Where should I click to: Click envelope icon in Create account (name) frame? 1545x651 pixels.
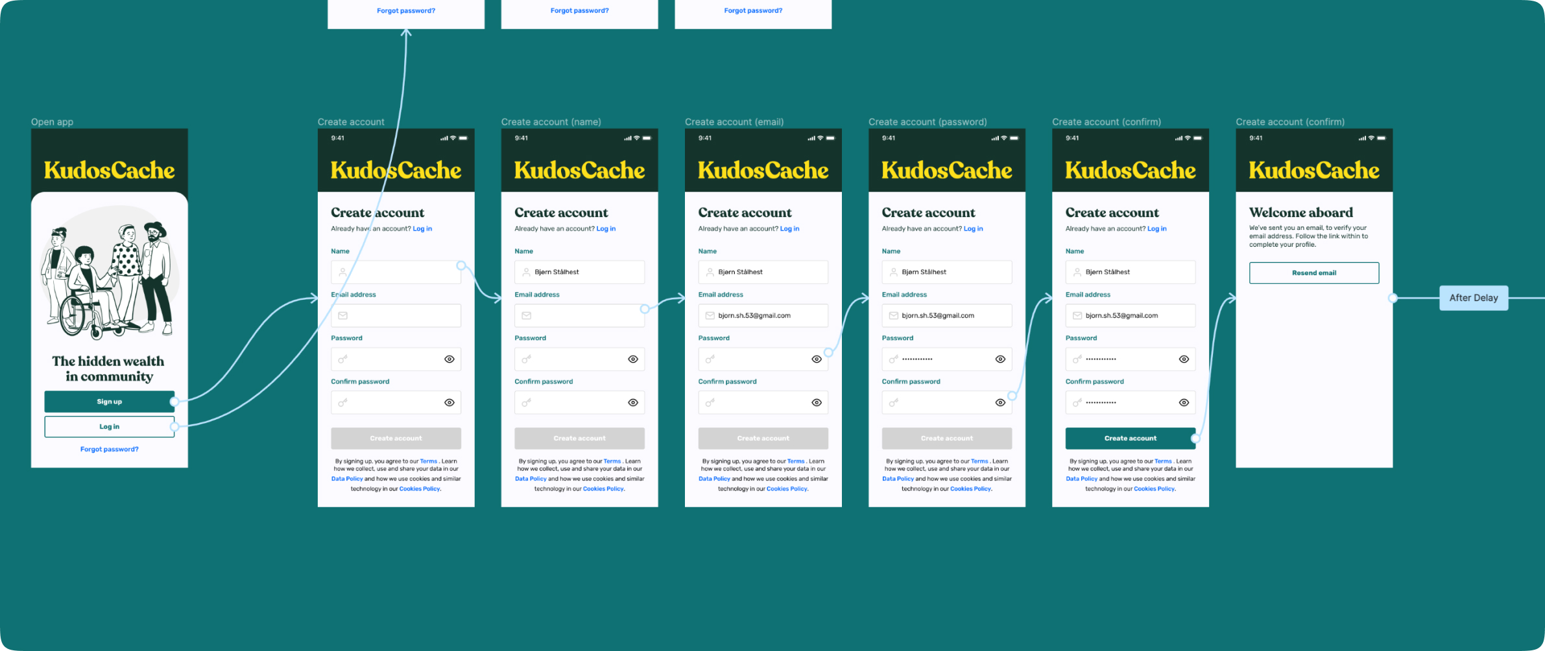point(526,316)
